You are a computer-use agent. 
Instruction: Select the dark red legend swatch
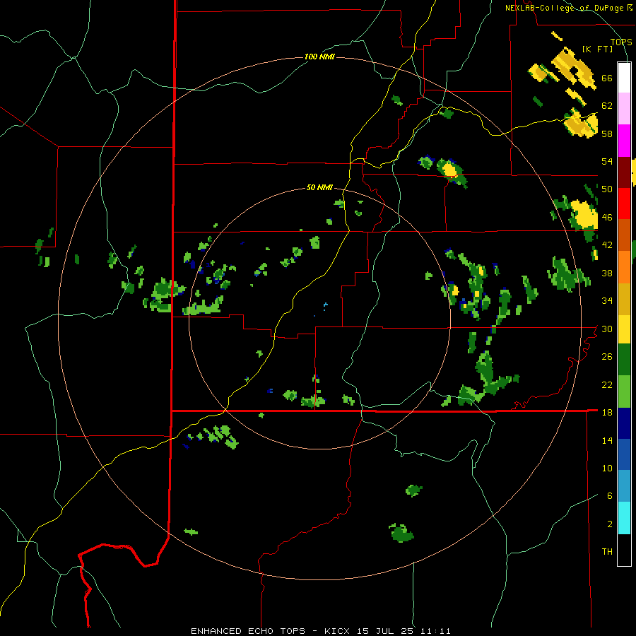tap(624, 172)
